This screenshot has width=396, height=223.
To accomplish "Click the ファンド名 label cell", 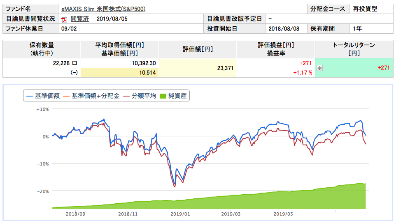I will [x=30, y=9].
